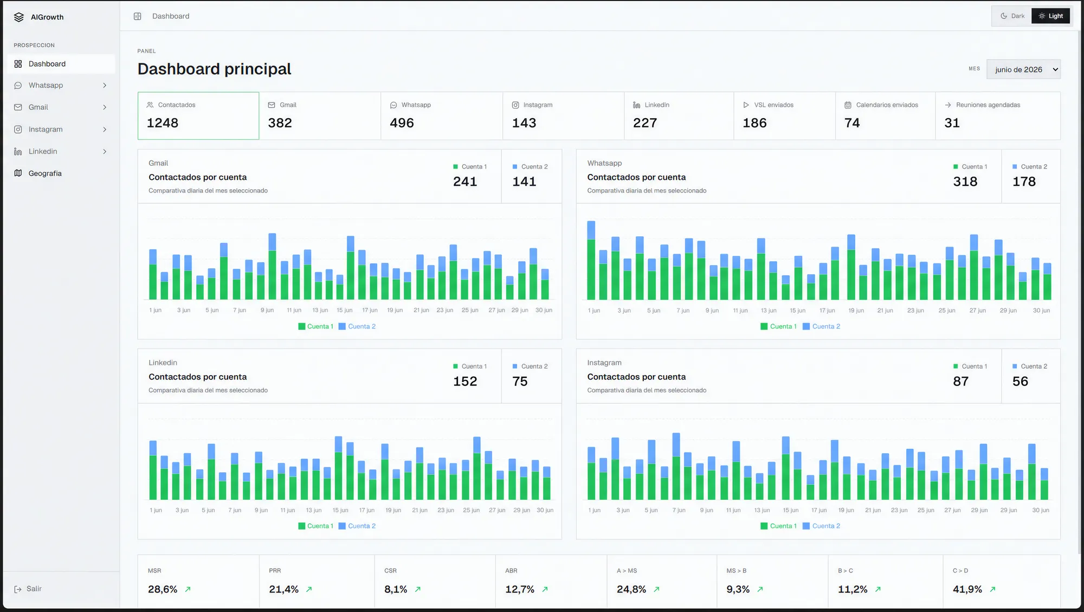Expand the Gmail sidebar chevron
Viewport: 1084px width, 612px height.
(x=105, y=107)
